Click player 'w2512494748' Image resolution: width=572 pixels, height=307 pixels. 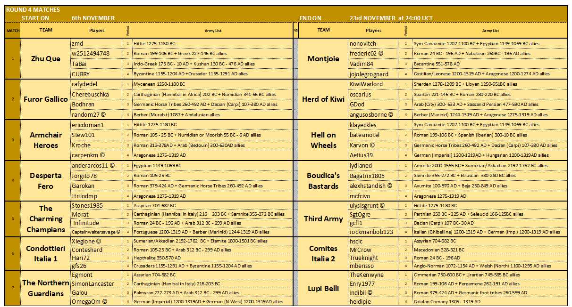(x=91, y=54)
